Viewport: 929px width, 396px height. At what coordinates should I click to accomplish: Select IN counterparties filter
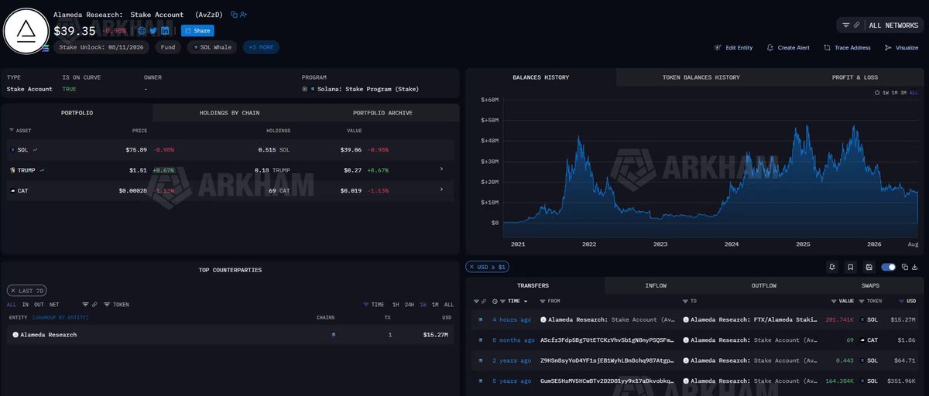(x=25, y=305)
